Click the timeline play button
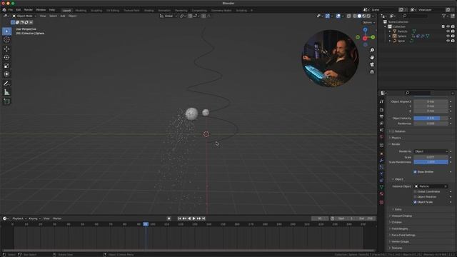The height and width of the screenshot is (257, 457). click(194, 218)
